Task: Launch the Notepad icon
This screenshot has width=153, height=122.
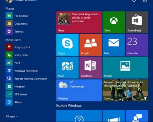Action: click(x=9, y=87)
